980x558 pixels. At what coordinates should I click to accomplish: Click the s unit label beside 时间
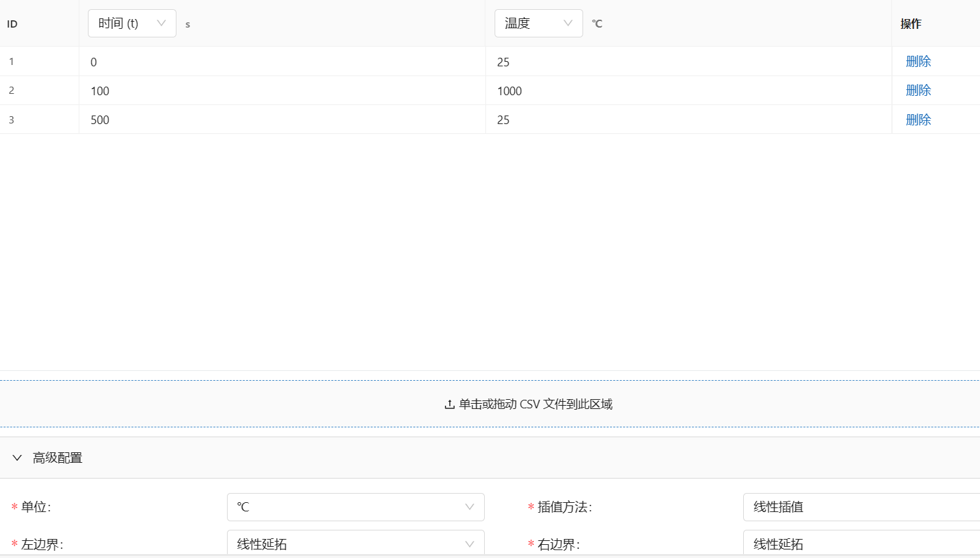188,25
